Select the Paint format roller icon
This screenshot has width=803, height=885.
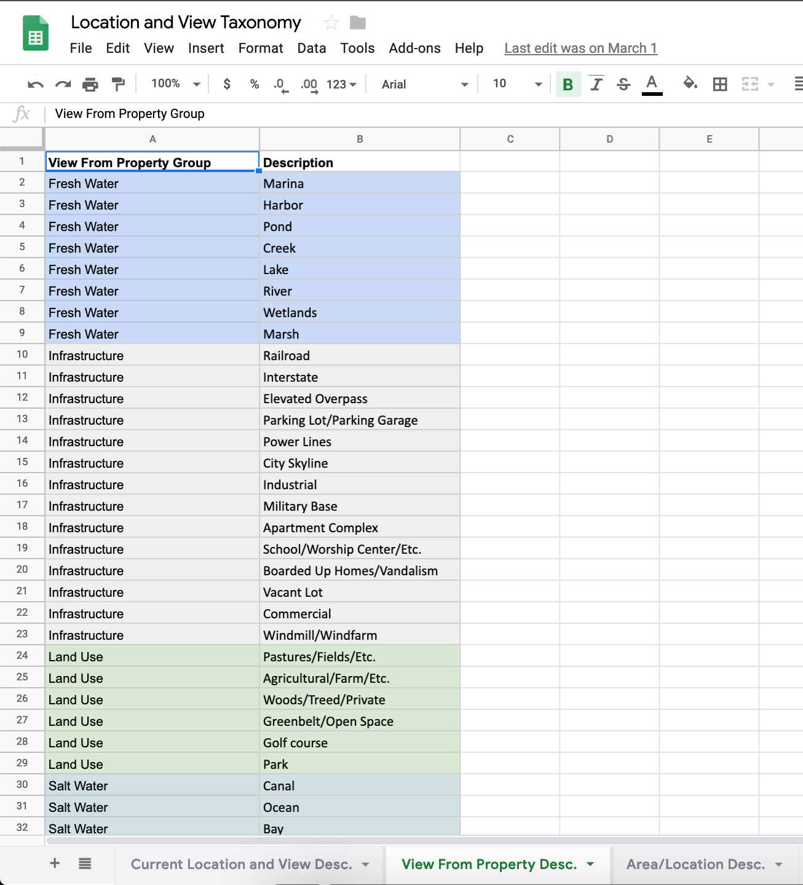tap(118, 84)
